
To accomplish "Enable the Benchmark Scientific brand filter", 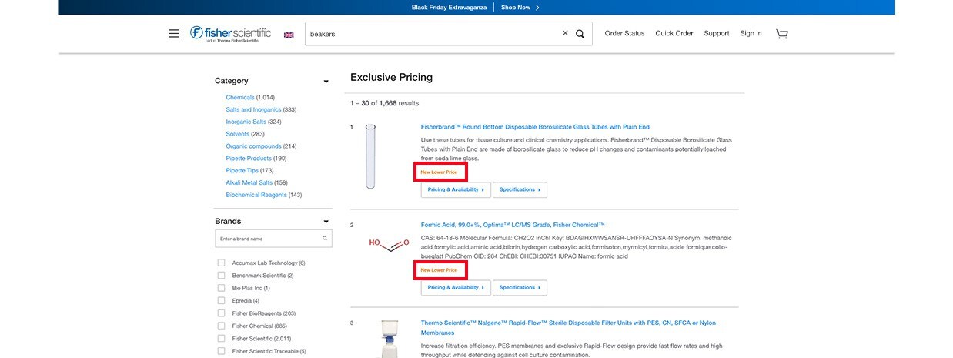I will pos(222,275).
